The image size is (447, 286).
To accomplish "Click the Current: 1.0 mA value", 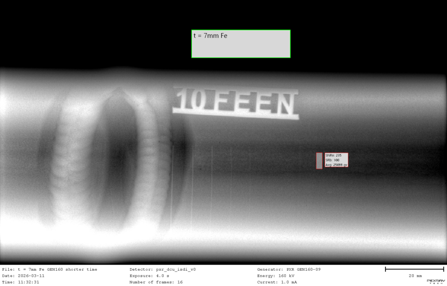I will click(x=277, y=282).
